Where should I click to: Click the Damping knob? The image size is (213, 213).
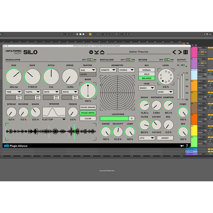coord(168,105)
